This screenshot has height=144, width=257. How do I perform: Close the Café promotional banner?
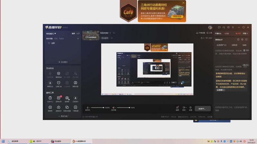[183, 3]
